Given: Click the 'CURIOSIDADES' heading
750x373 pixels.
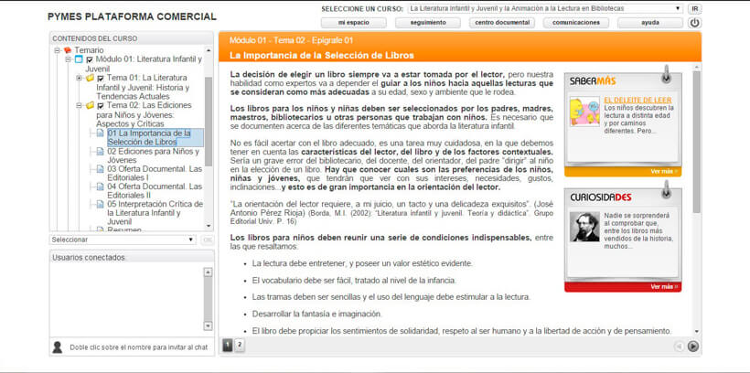Looking at the screenshot, I should (x=600, y=197).
